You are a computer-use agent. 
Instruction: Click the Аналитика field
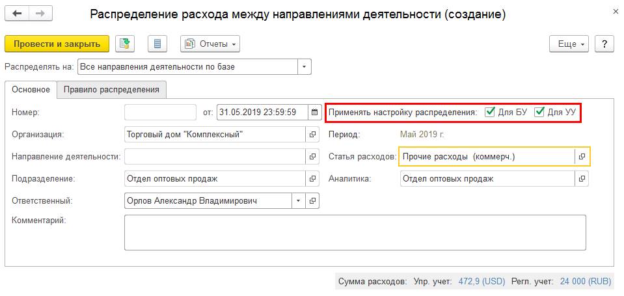487,179
